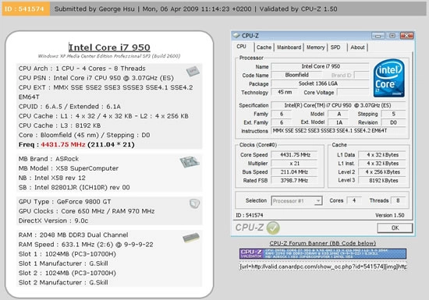The height and width of the screenshot is (300, 429).
Task: Open the Intel Core i7 950 heading link
Action: tap(109, 48)
